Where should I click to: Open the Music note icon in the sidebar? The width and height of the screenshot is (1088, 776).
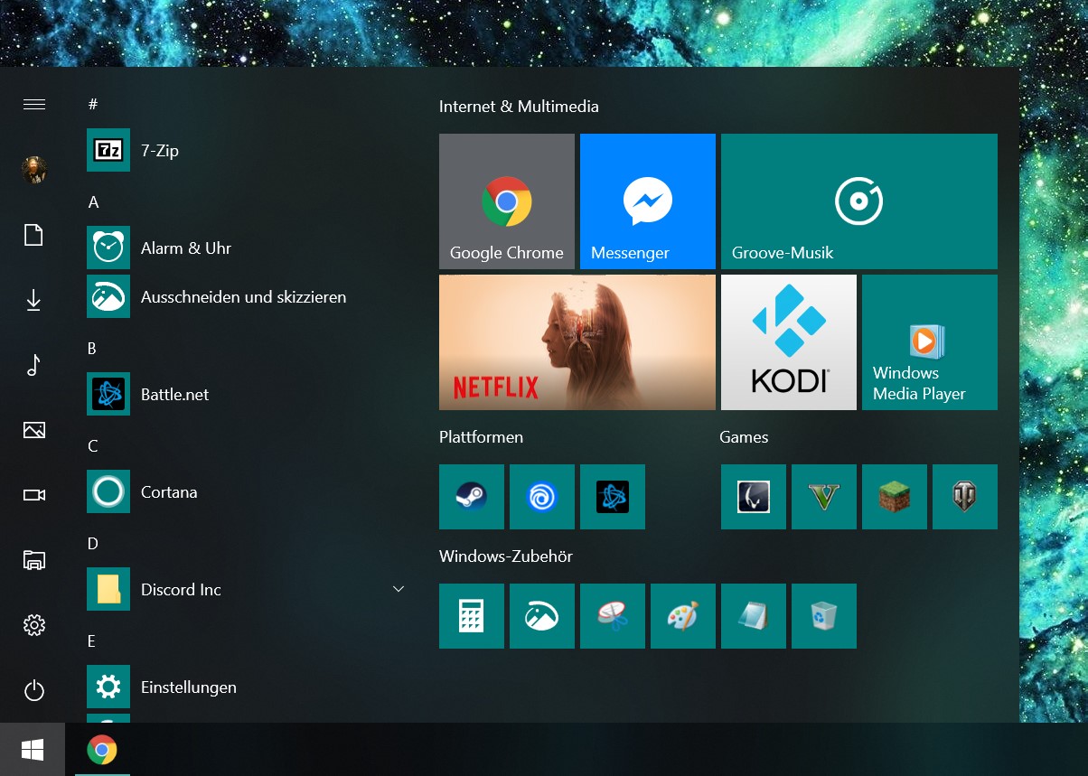[34, 365]
